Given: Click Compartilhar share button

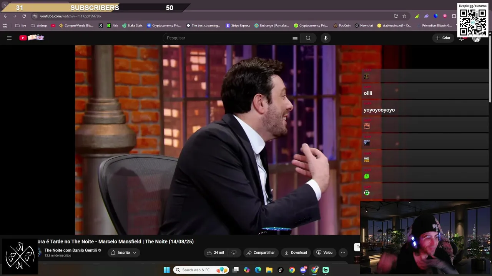Looking at the screenshot, I should click(261, 253).
